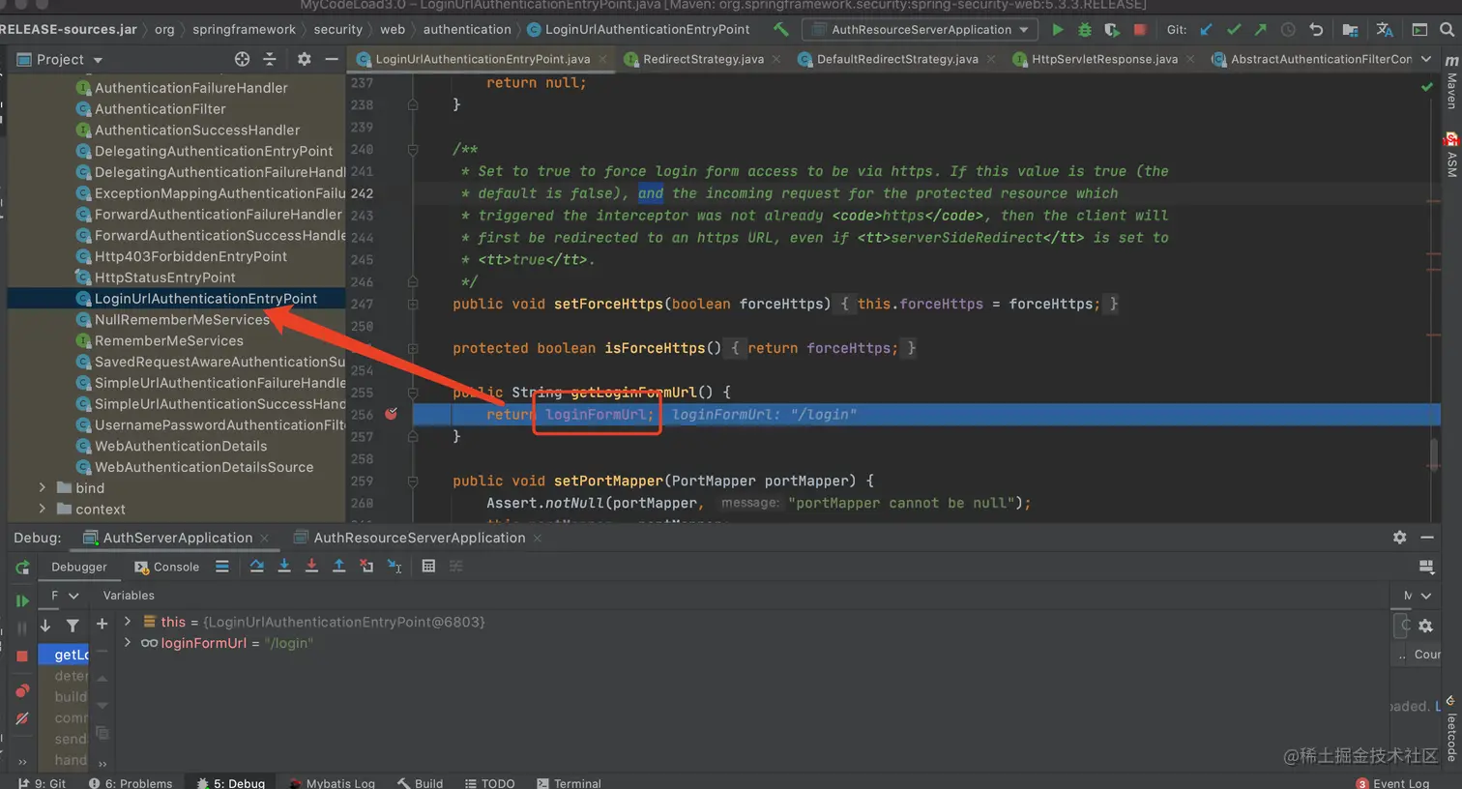Rollback changes with the undo arrow icon

pos(1316,30)
